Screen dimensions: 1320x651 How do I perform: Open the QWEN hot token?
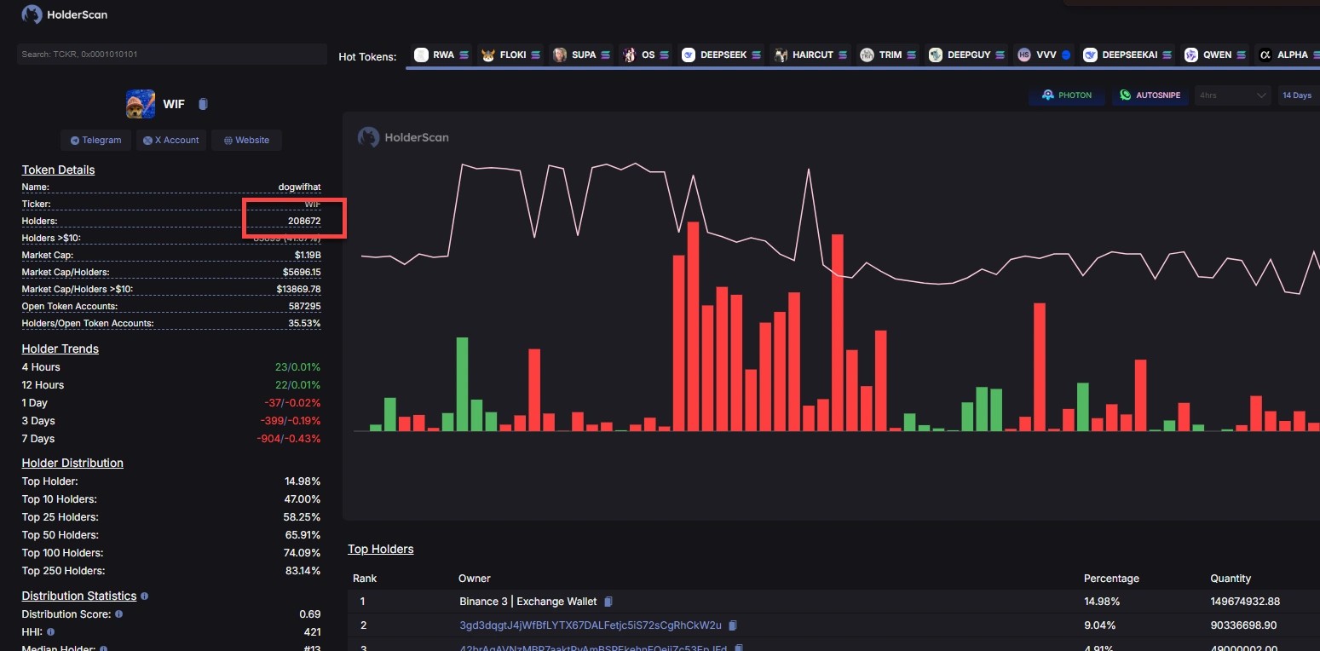coord(1215,55)
